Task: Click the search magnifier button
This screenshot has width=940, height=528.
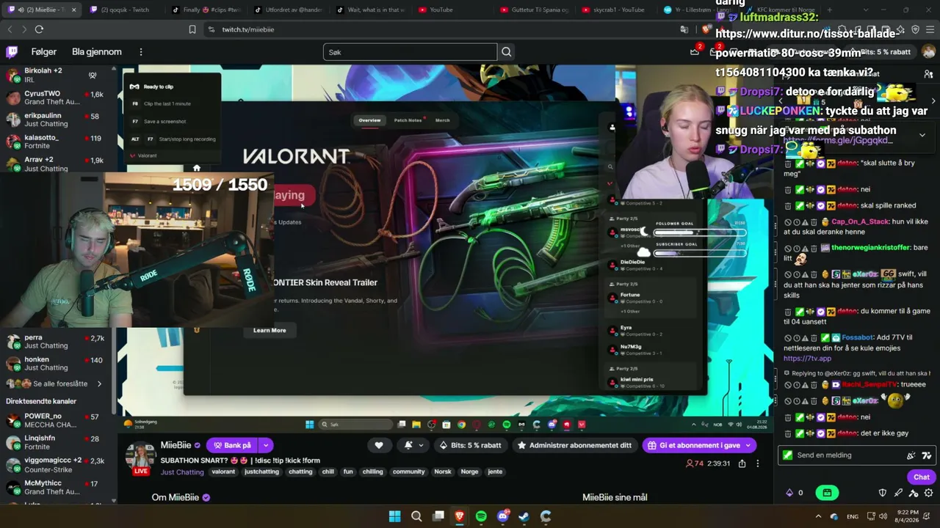Action: point(507,52)
